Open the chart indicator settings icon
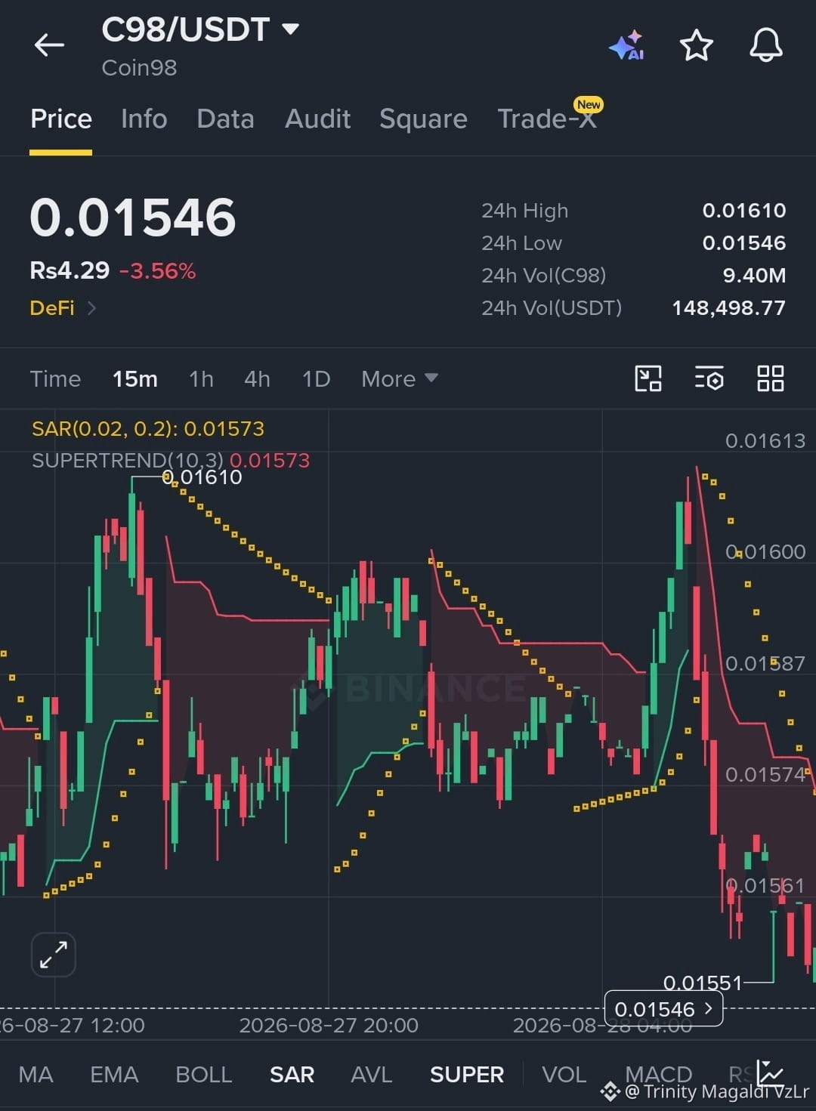The width and height of the screenshot is (816, 1111). 709,378
